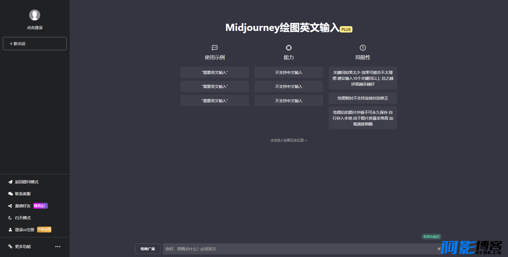Start a new chat with 新会话

(35, 44)
